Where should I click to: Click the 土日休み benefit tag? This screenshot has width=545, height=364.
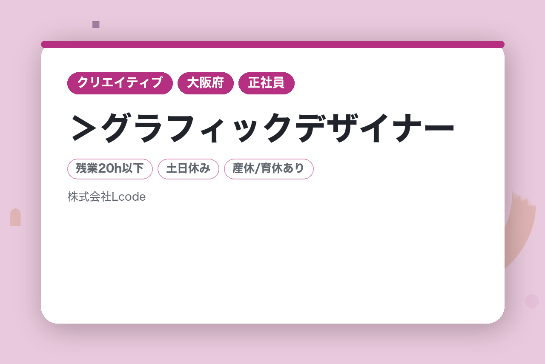point(188,169)
